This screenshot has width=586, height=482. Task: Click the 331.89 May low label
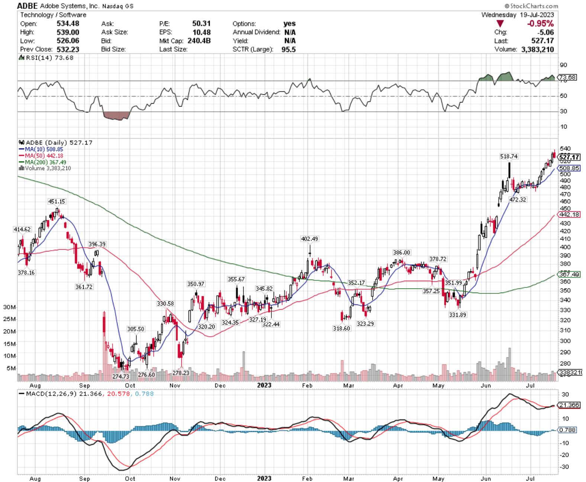pyautogui.click(x=457, y=315)
